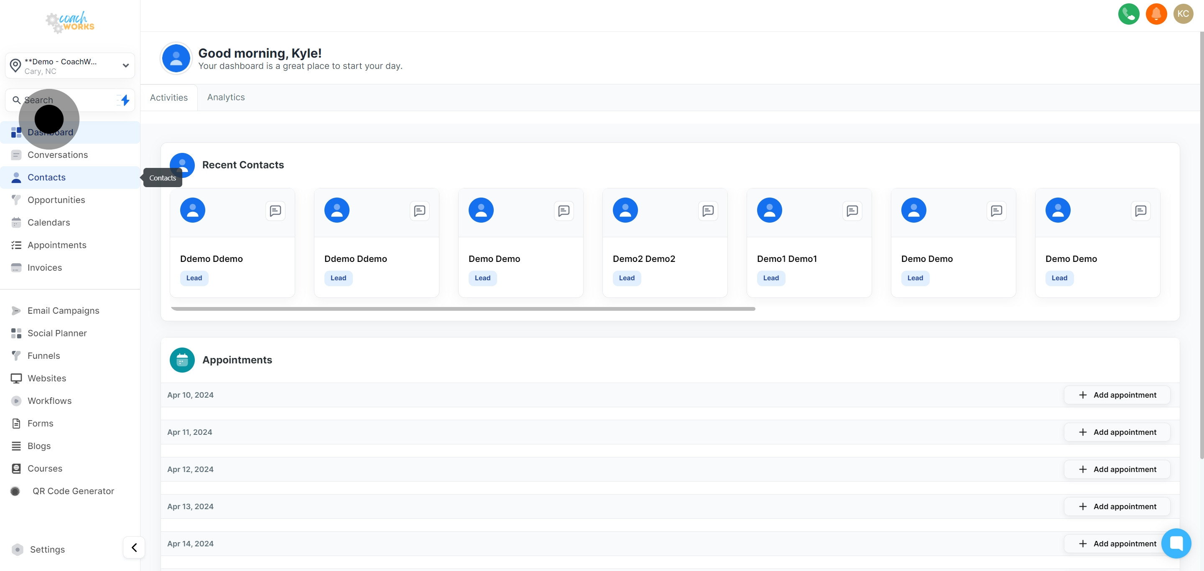
Task: Click the sidebar Search field
Action: pyautogui.click(x=66, y=100)
